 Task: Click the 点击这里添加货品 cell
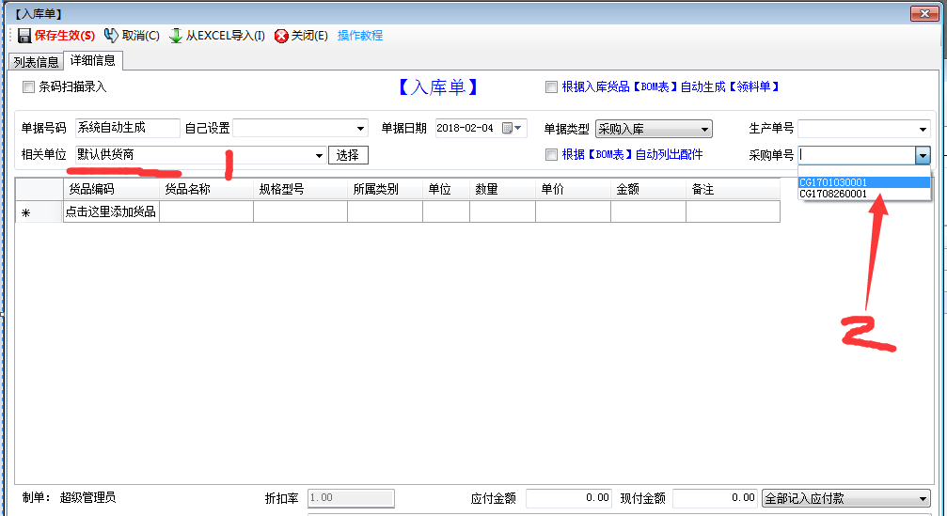(x=111, y=211)
